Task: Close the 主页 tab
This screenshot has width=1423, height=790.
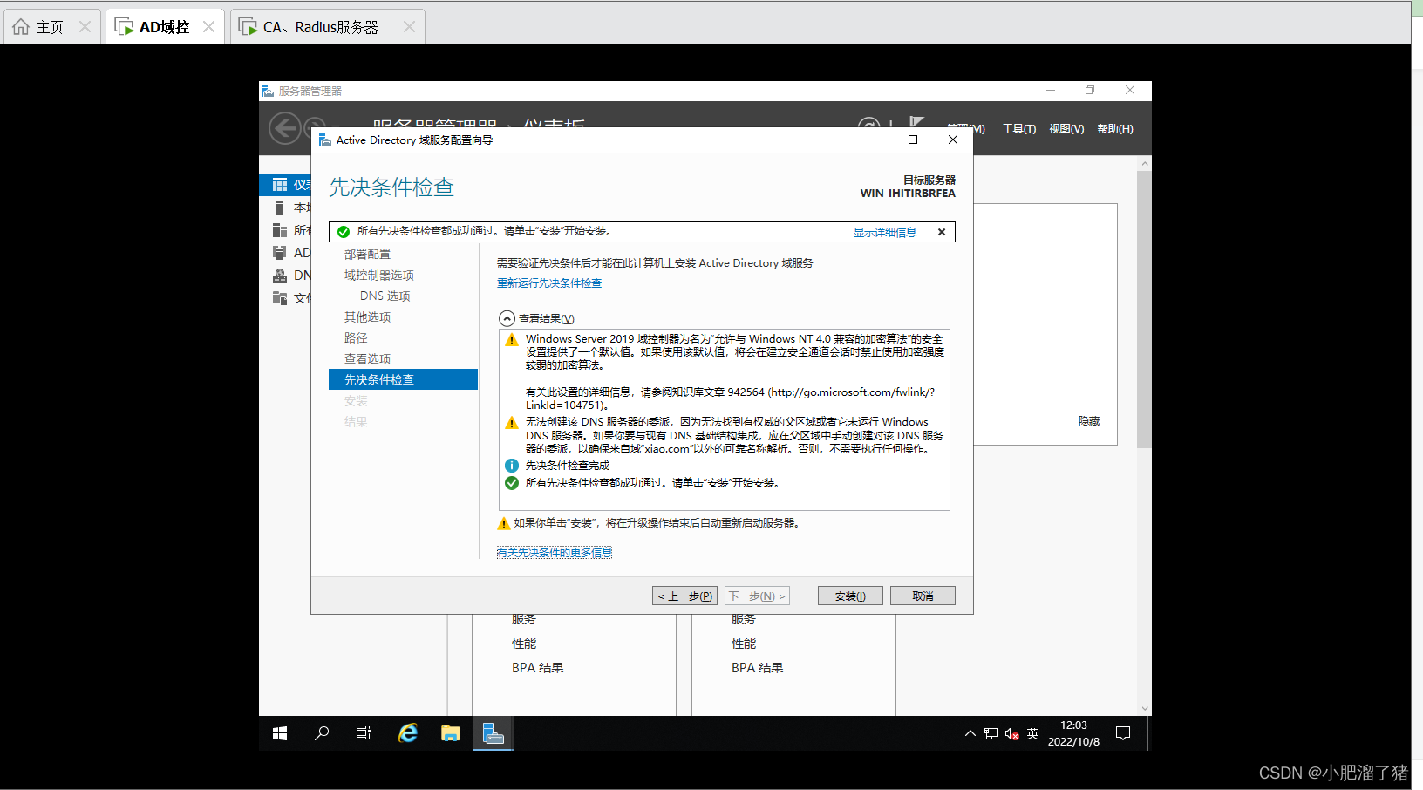Action: [x=85, y=27]
